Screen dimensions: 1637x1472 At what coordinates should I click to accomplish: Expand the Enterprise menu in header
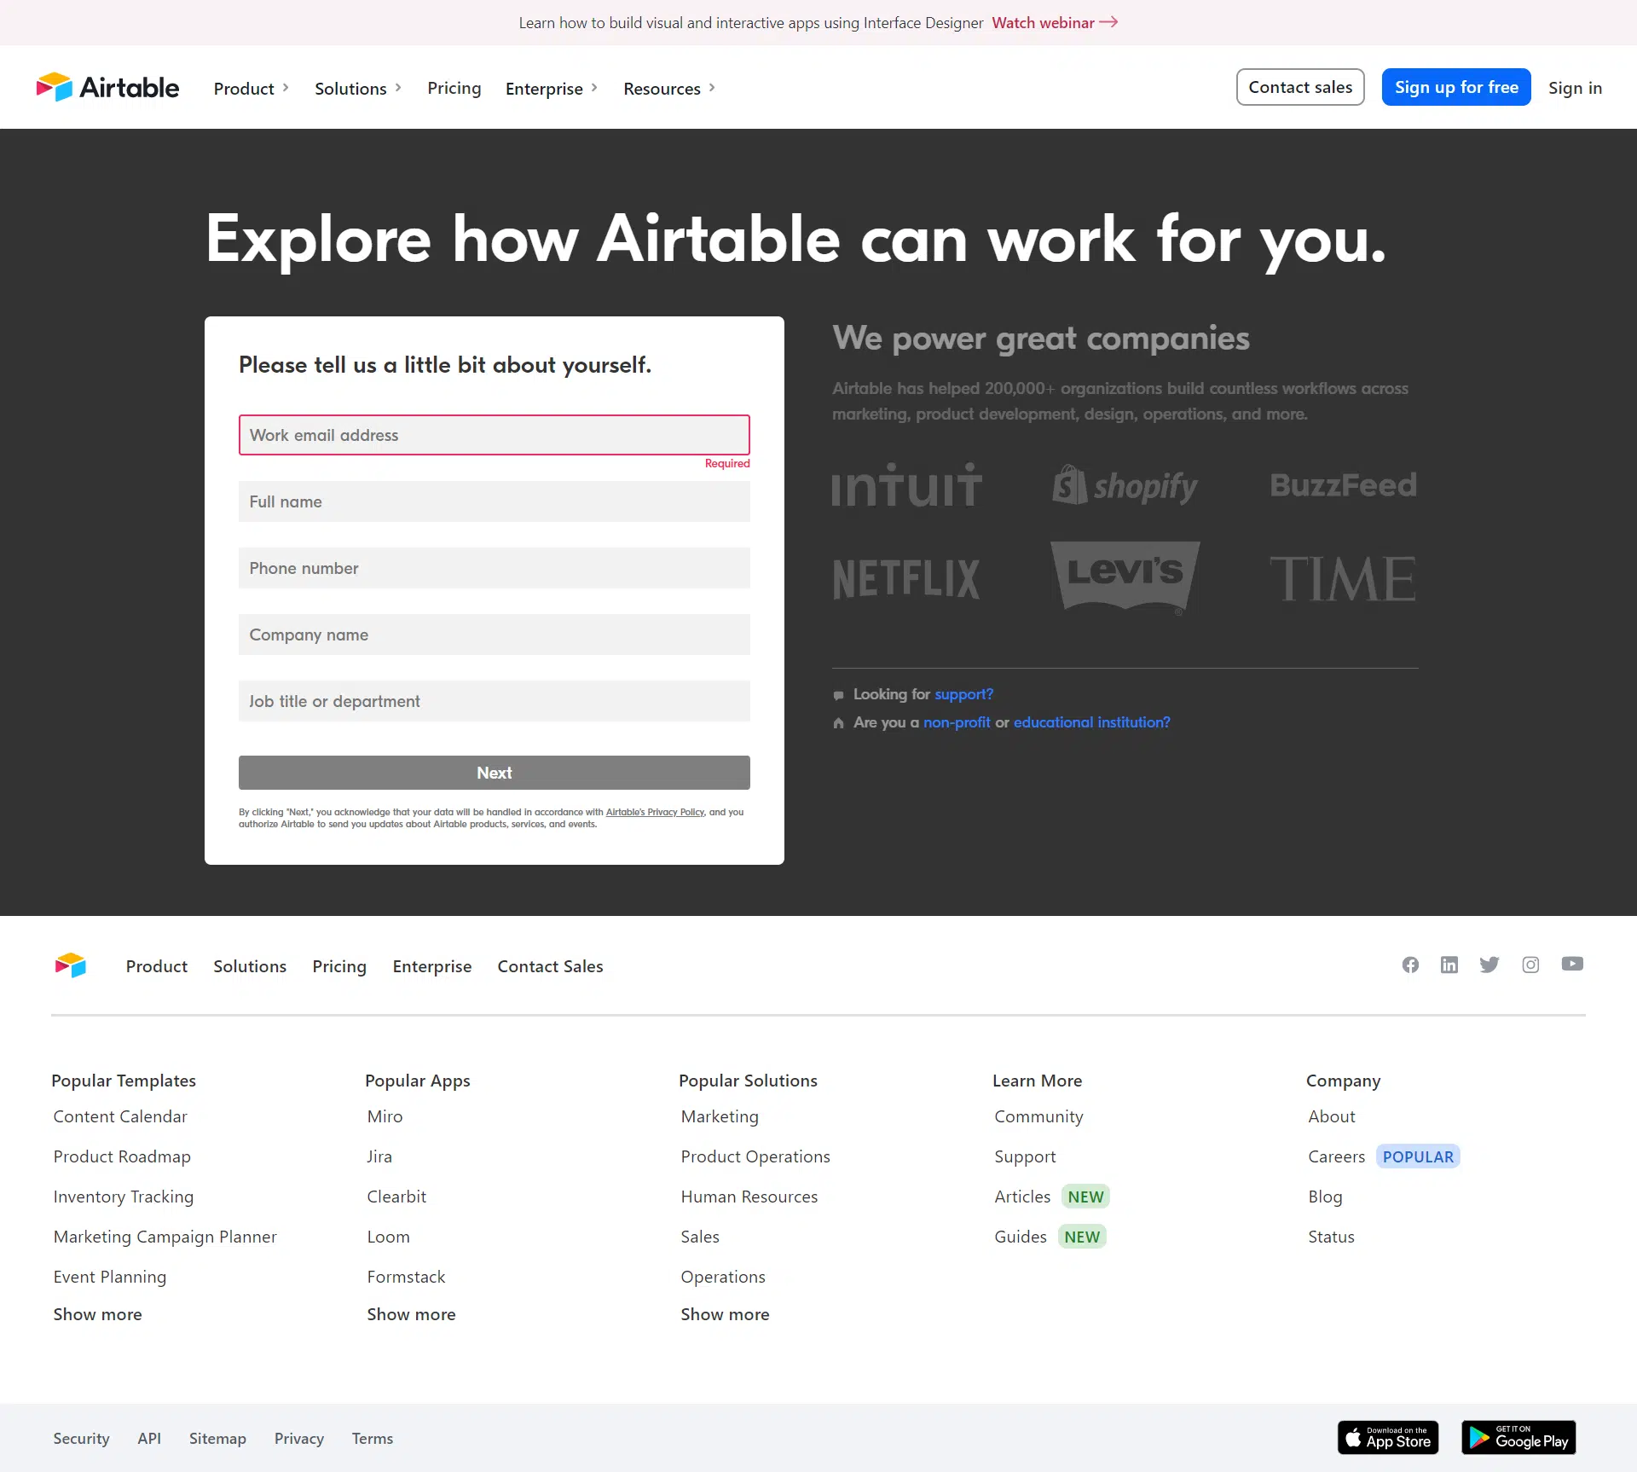click(x=552, y=89)
